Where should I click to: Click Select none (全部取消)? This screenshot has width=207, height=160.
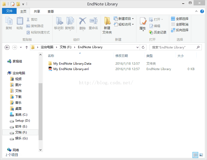point(180,24)
